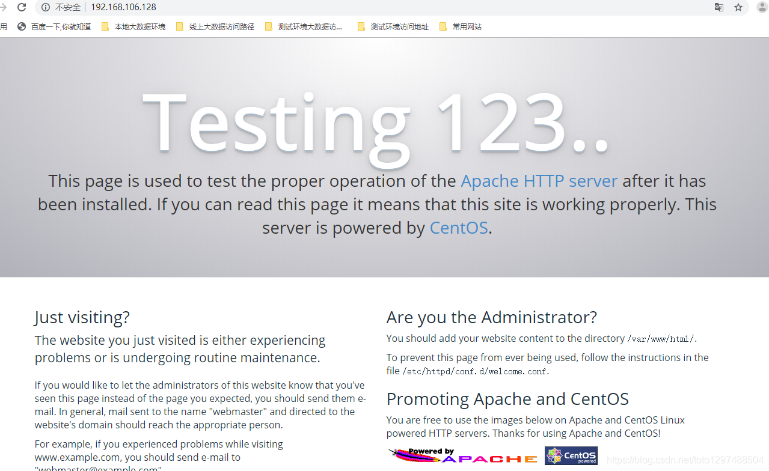Click the 不安全 security label
769x471 pixels.
coord(68,7)
